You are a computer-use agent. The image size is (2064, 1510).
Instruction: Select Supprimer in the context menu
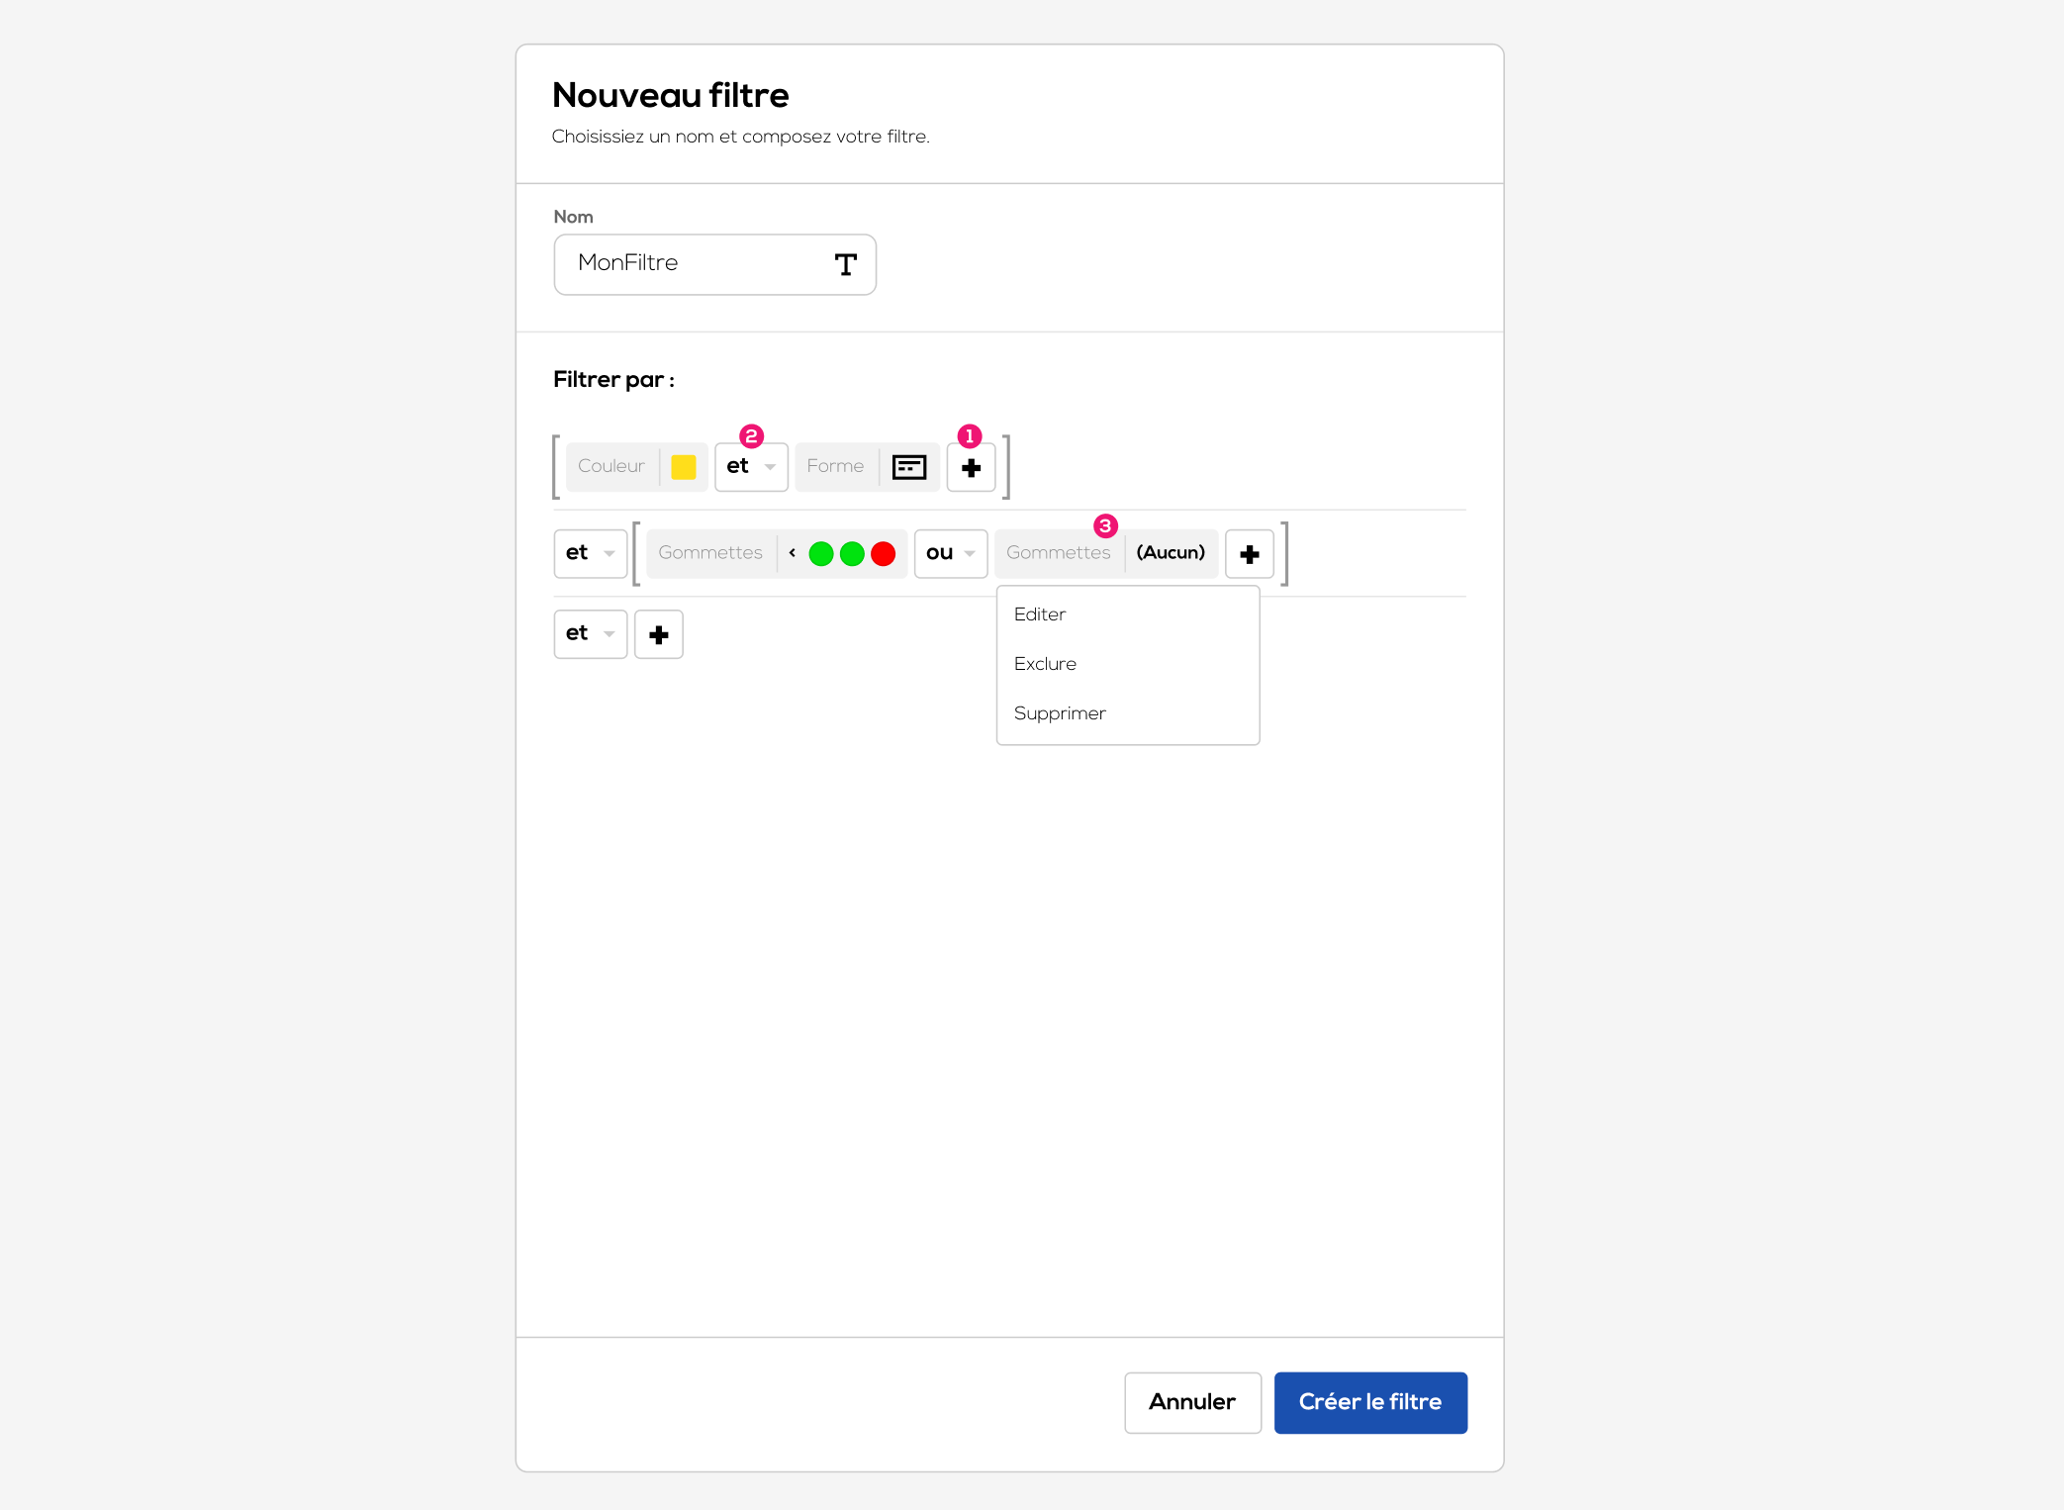pyautogui.click(x=1060, y=713)
